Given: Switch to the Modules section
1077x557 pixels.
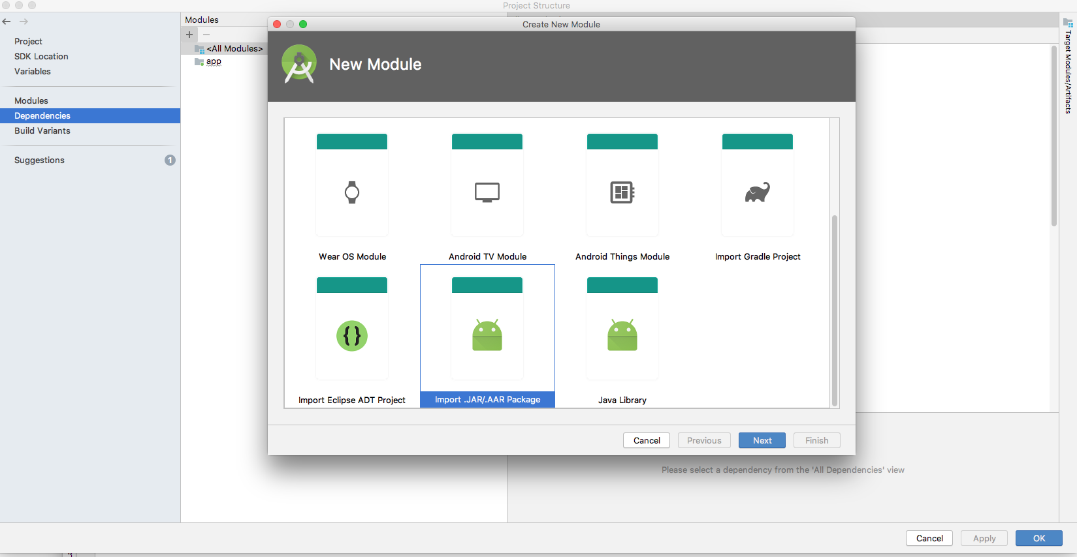Looking at the screenshot, I should coord(31,100).
